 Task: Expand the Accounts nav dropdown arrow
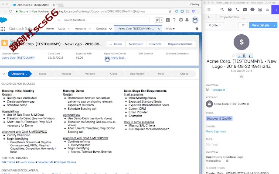coord(90,29)
